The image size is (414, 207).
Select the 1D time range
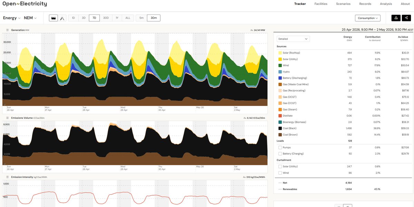tap(73, 18)
